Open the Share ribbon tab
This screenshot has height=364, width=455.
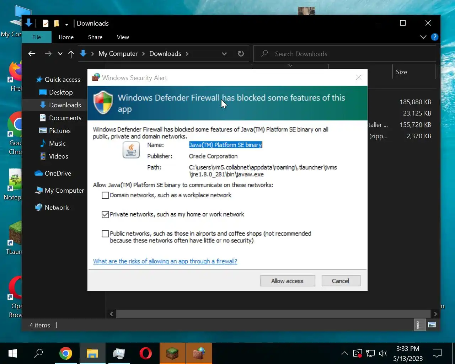point(95,37)
